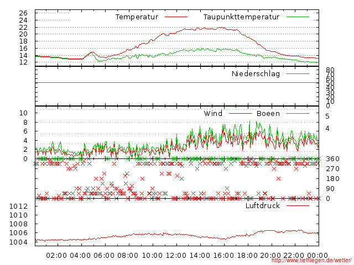
Task: Click the 26 temperature axis value
Action: click(x=23, y=13)
